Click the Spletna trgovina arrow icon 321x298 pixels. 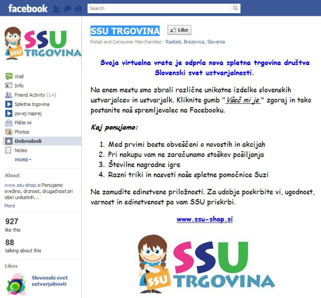tap(8, 104)
